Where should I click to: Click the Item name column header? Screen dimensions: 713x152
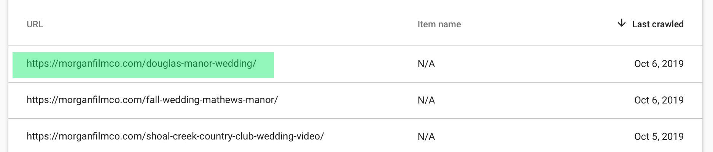439,24
